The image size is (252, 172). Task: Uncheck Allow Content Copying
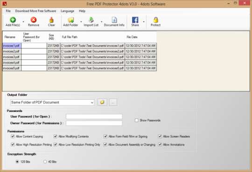(13, 137)
